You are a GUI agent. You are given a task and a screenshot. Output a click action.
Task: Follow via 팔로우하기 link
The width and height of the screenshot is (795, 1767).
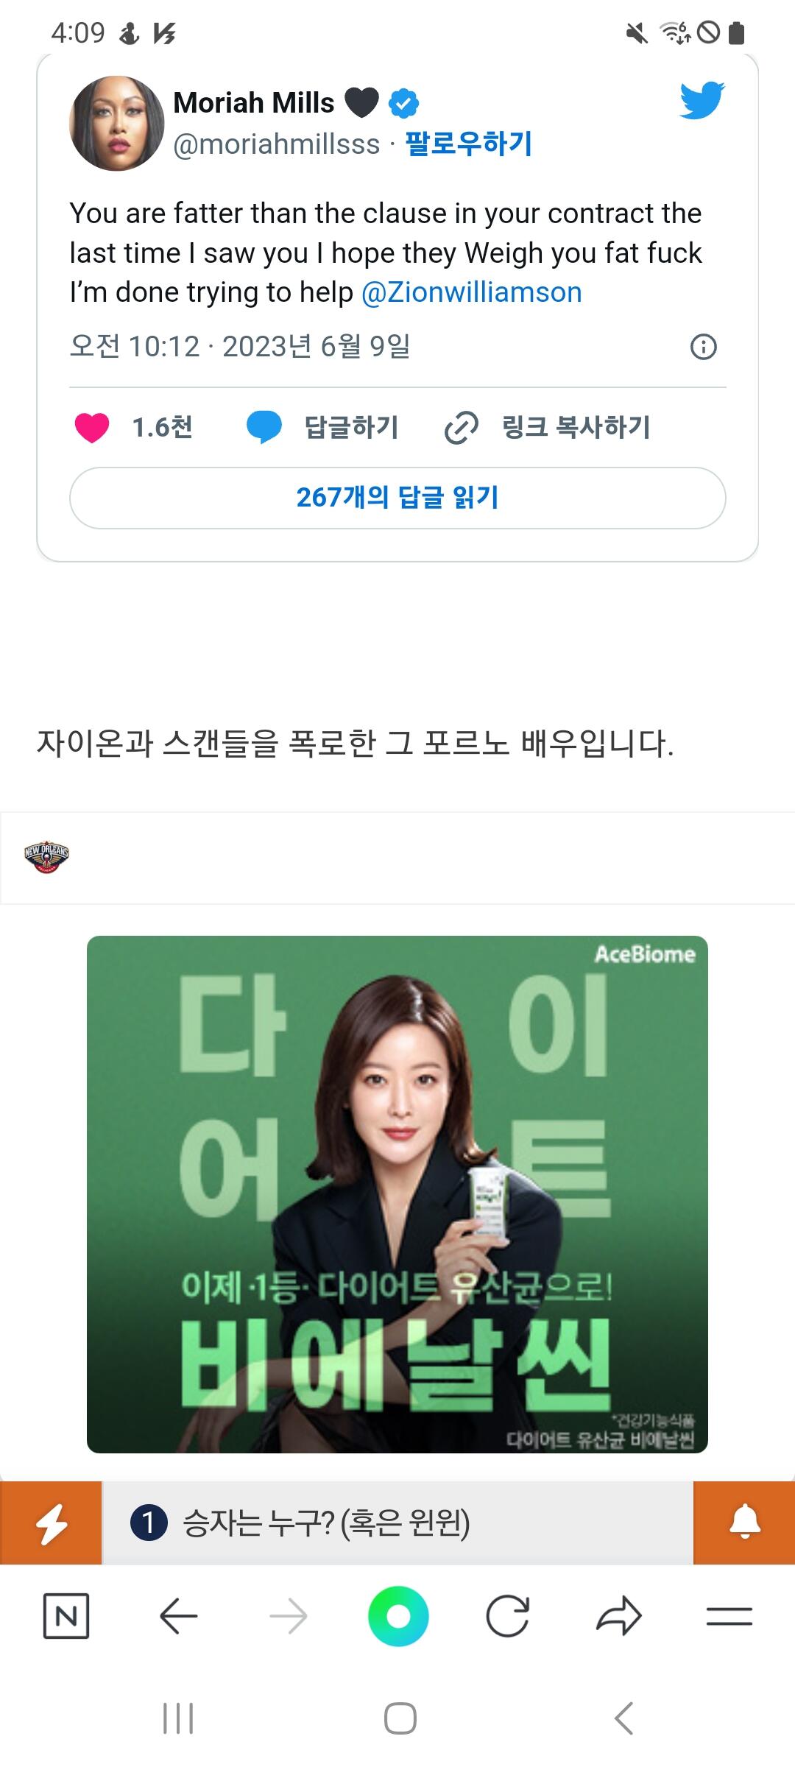(468, 144)
